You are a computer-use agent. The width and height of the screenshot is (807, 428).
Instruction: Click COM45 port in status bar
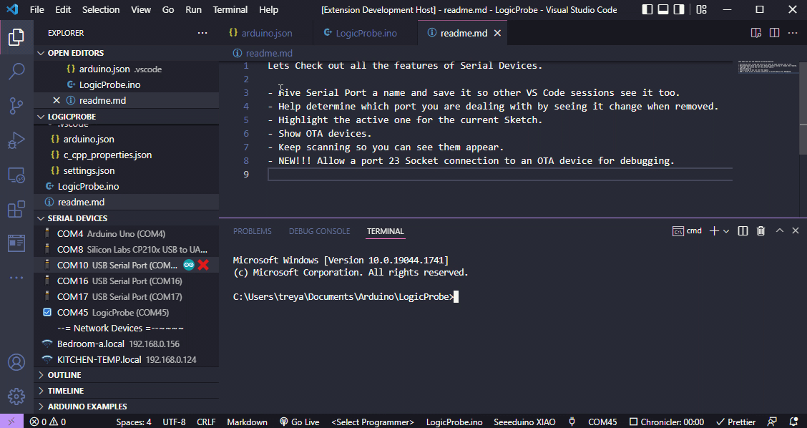[602, 422]
